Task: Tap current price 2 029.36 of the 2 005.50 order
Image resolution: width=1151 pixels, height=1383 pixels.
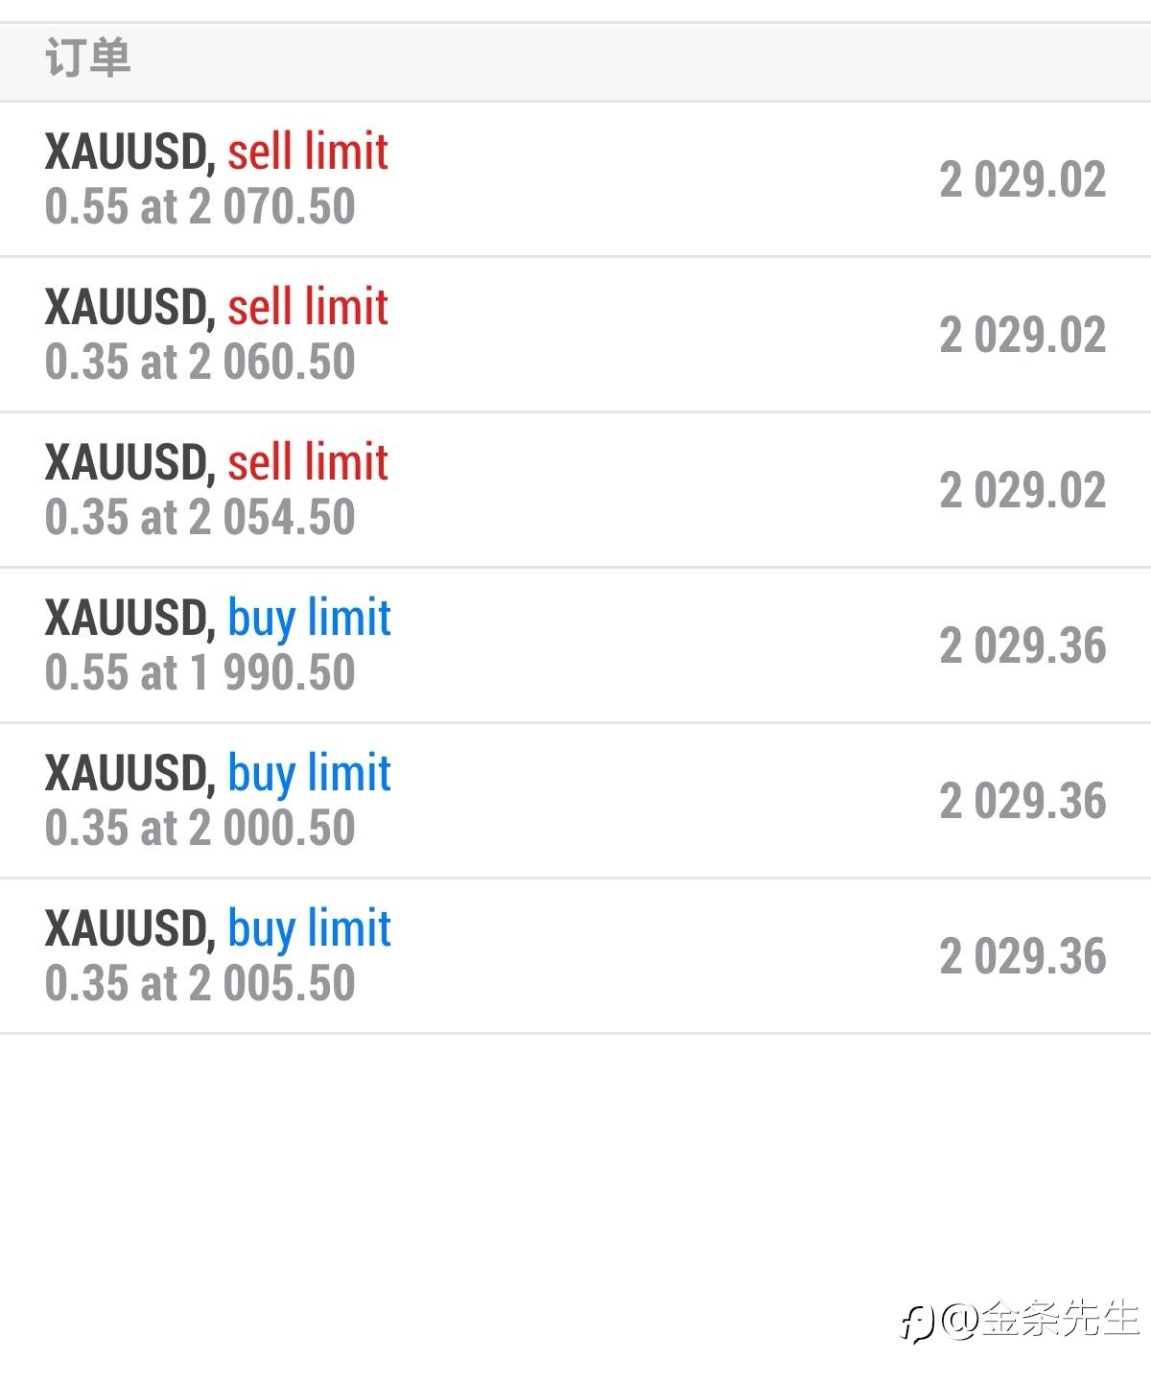Action: 1022,957
